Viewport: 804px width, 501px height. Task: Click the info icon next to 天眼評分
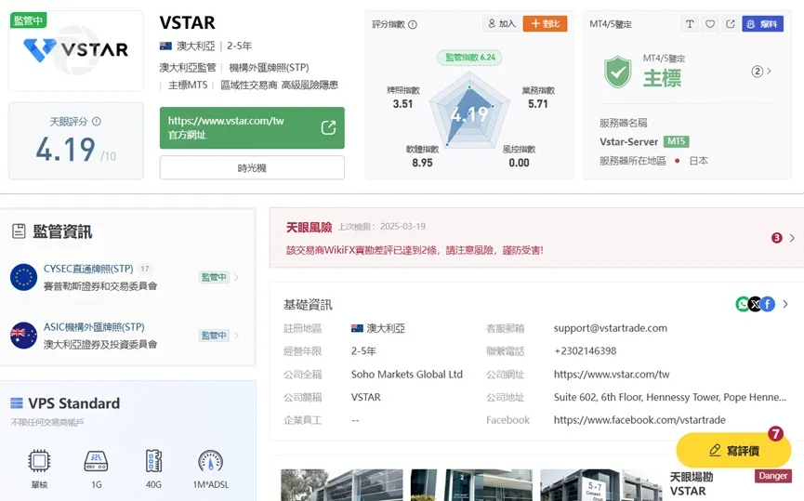point(97,122)
